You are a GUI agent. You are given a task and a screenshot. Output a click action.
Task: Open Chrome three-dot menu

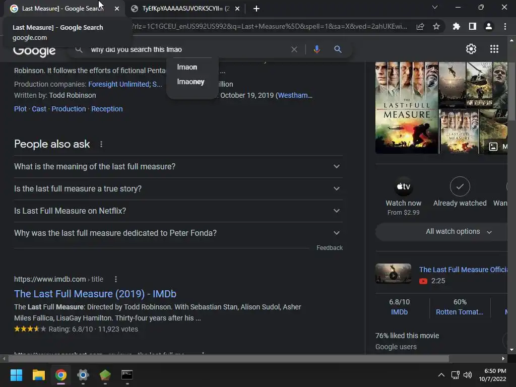click(x=505, y=26)
